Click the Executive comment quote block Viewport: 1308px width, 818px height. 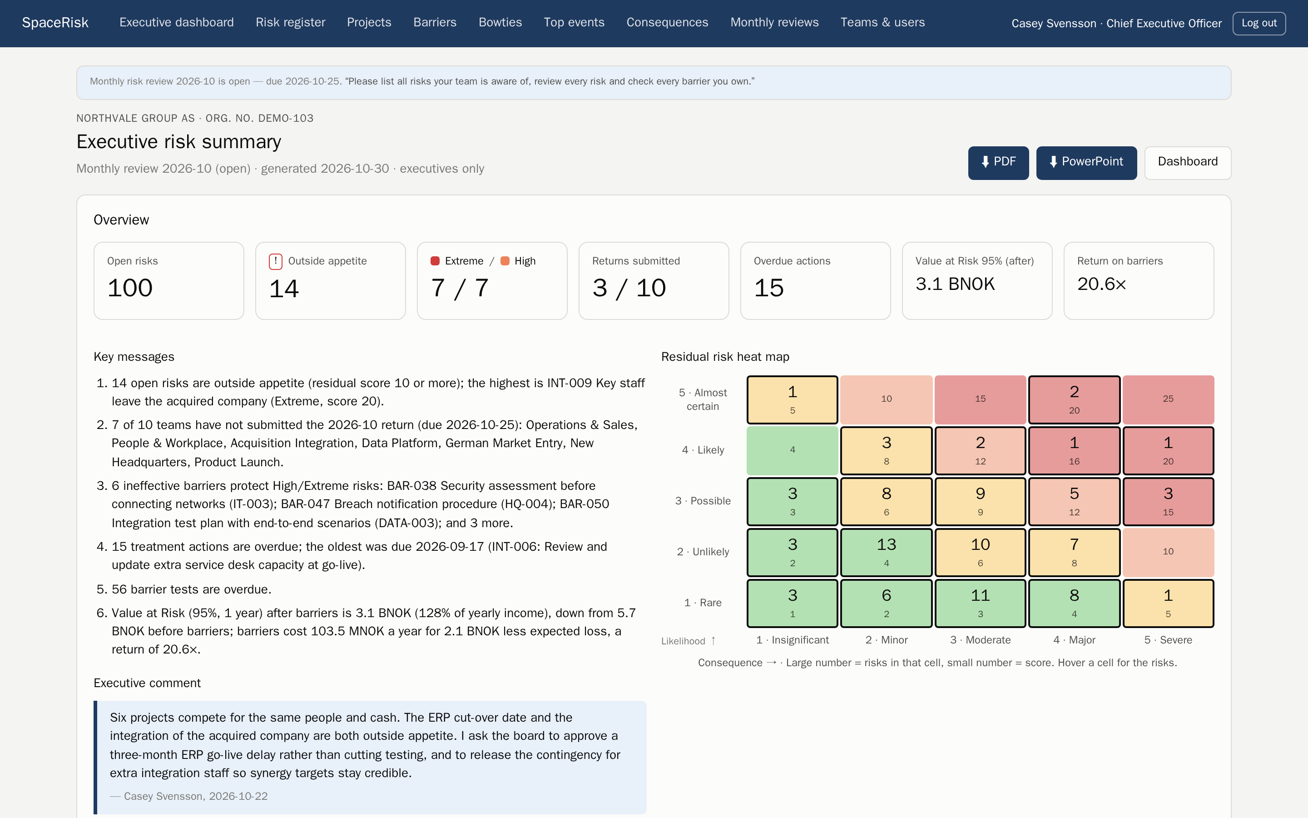pos(370,757)
